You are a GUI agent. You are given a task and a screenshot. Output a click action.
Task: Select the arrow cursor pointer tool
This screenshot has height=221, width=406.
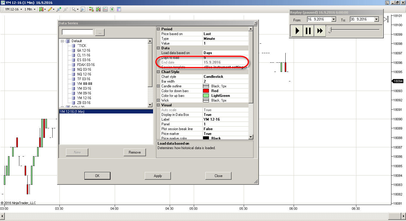(74, 9)
